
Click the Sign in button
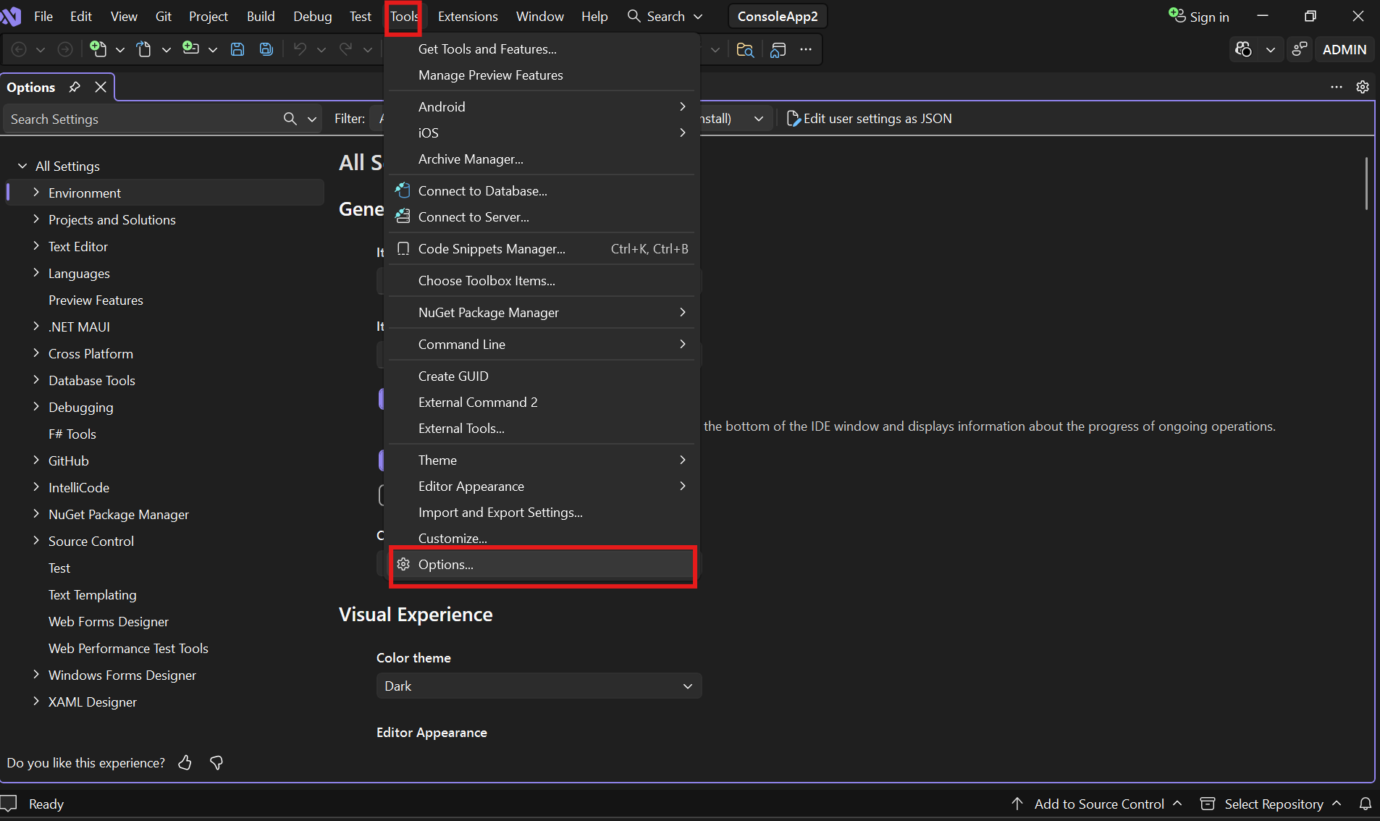click(x=1199, y=16)
